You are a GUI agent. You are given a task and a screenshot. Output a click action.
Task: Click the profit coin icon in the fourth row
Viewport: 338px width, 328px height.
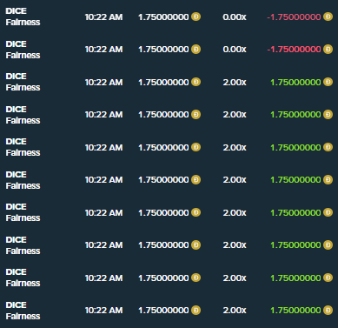coord(328,115)
